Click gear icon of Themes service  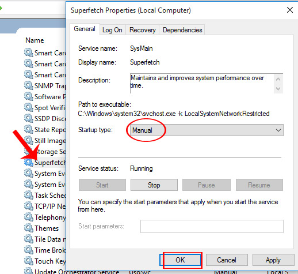click(29, 228)
